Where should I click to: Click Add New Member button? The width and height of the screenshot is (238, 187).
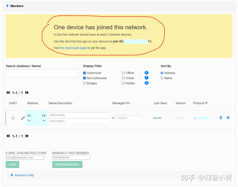pyautogui.click(x=67, y=165)
